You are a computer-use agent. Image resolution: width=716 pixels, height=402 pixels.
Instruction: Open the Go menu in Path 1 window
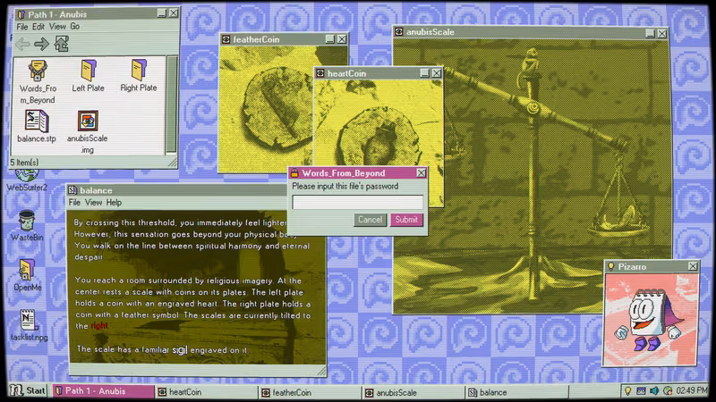tap(75, 27)
